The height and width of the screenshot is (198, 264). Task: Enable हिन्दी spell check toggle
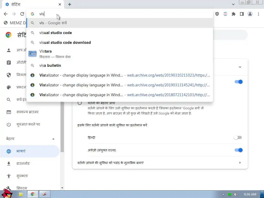(x=238, y=138)
